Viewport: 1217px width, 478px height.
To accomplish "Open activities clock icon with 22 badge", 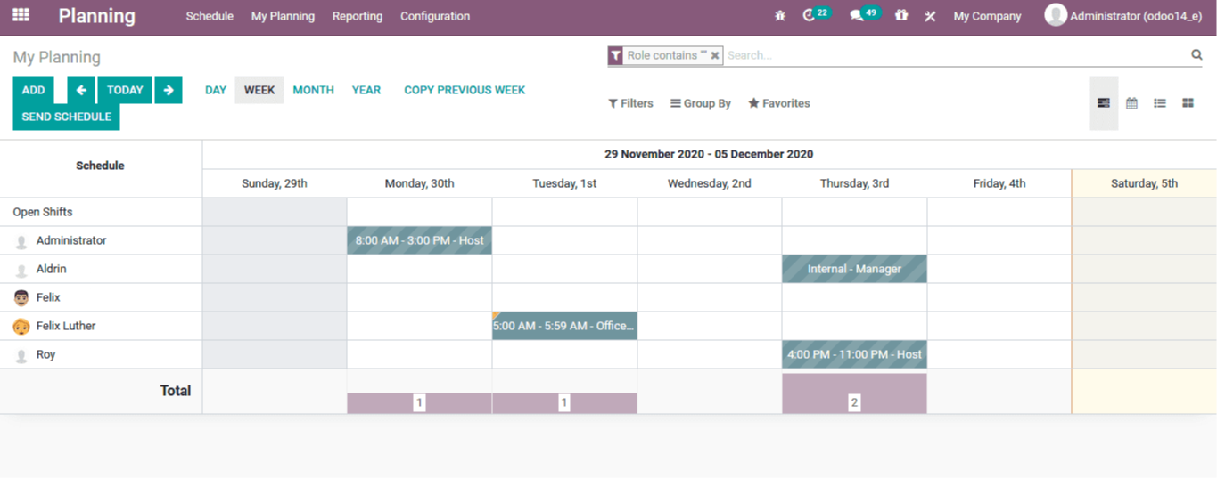I will (x=810, y=16).
